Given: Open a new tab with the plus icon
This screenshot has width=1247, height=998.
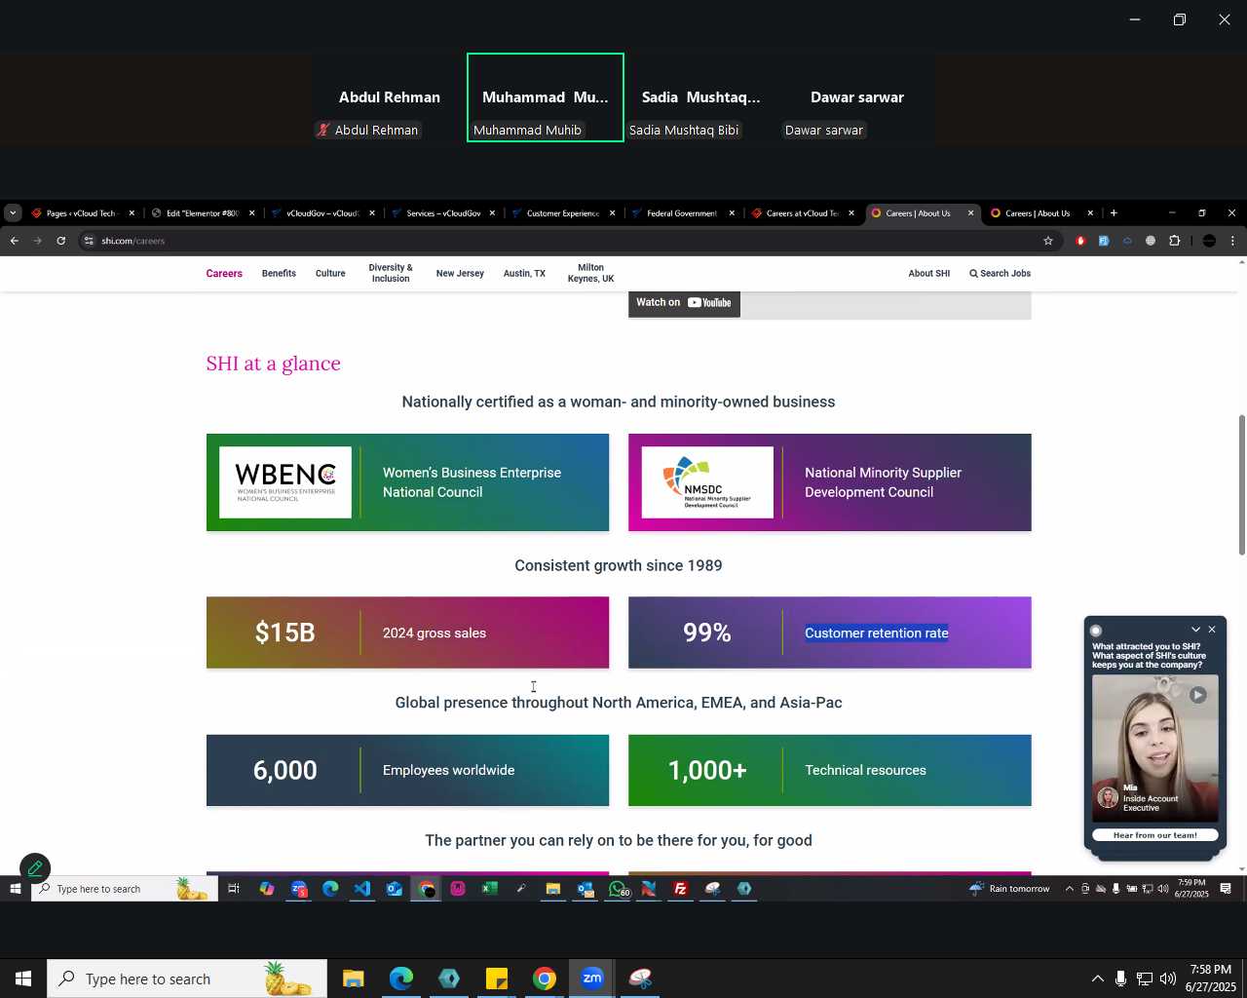Looking at the screenshot, I should pyautogui.click(x=1114, y=213).
